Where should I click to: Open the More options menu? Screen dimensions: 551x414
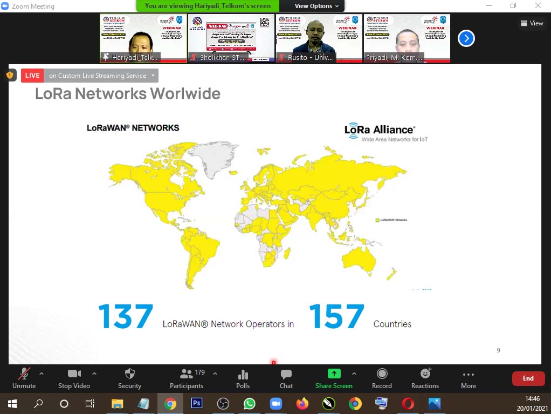[x=469, y=378]
